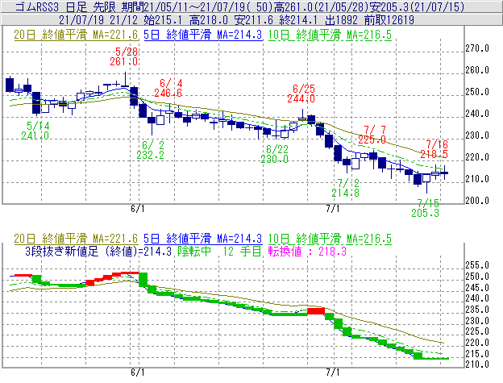Click the '転換値 : 218.3' reversal value
This screenshot has height=383, width=503.
(x=307, y=251)
